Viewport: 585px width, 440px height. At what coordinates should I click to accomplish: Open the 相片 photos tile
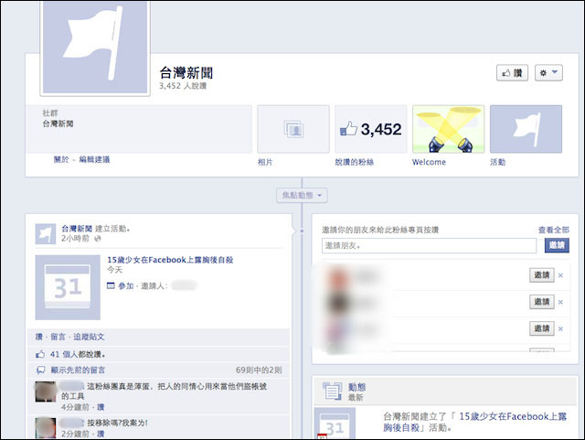293,129
